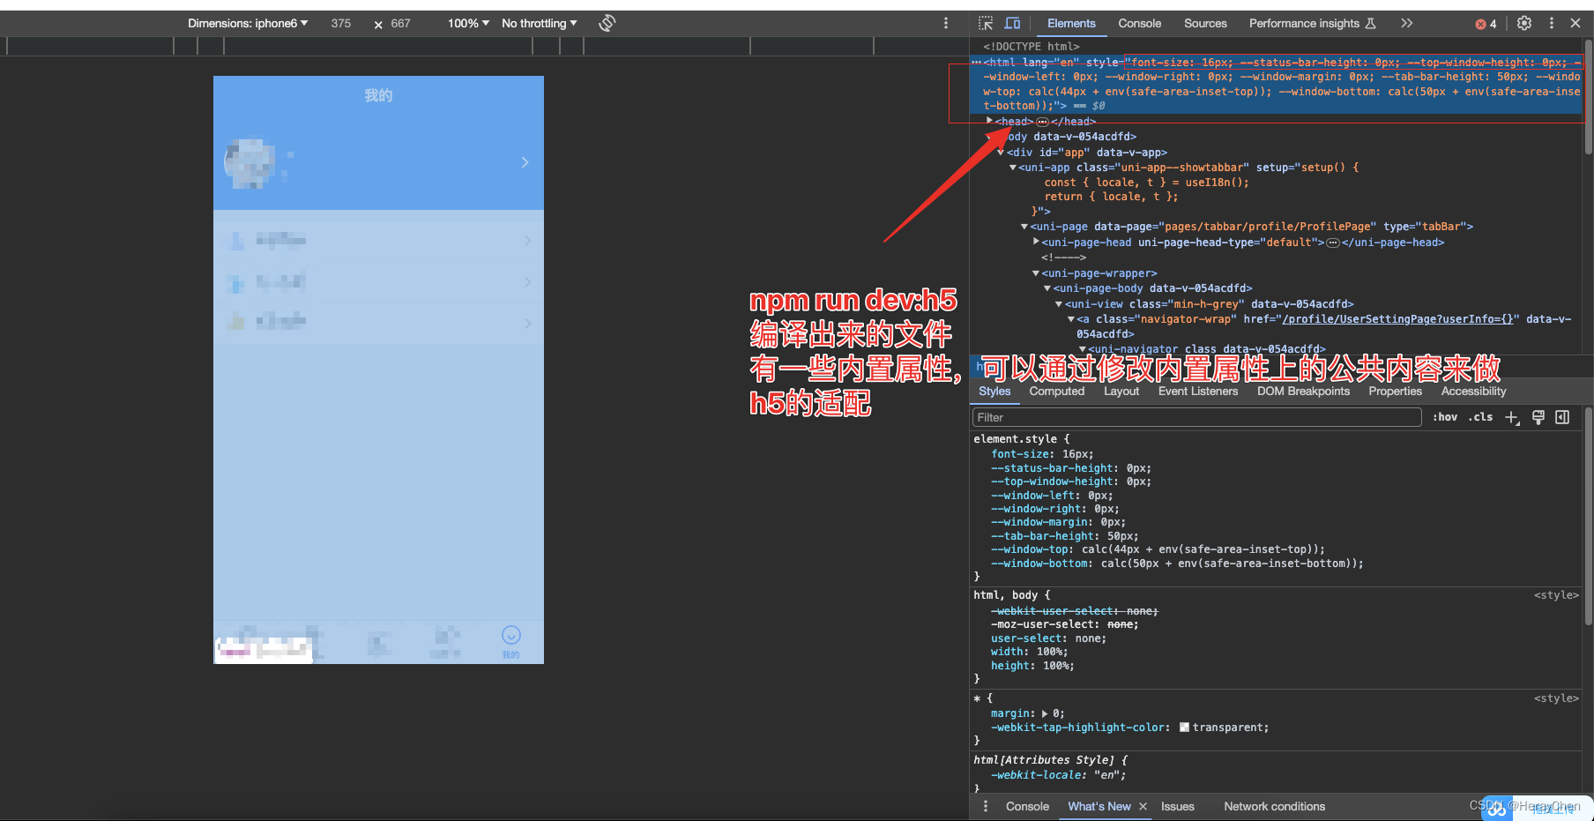Expand the head element node
1594x821 pixels.
[990, 122]
